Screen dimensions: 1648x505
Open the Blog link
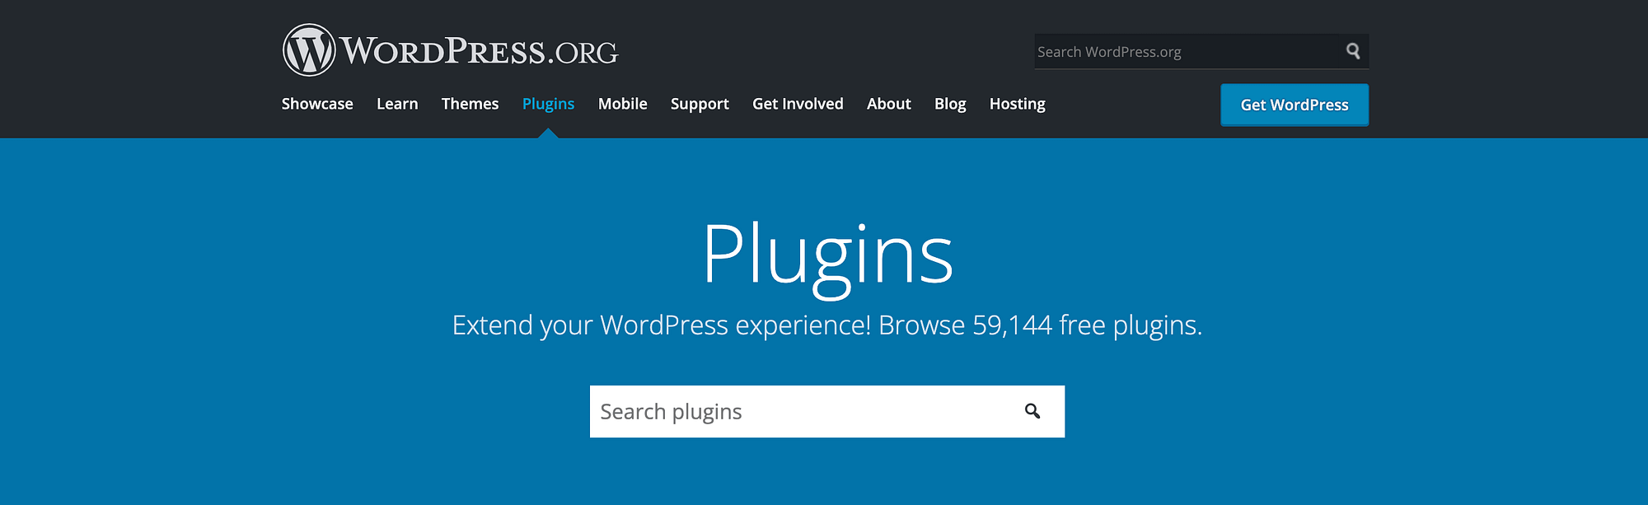(x=950, y=104)
